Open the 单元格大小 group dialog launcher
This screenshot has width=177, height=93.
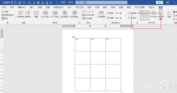137,23
